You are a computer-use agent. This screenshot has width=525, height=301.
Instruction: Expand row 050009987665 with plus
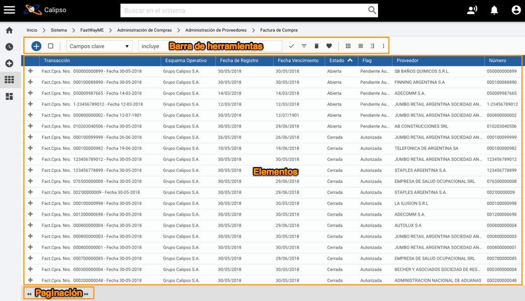pos(31,93)
